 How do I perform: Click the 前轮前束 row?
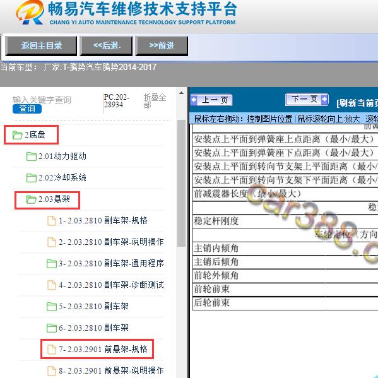click(285, 289)
